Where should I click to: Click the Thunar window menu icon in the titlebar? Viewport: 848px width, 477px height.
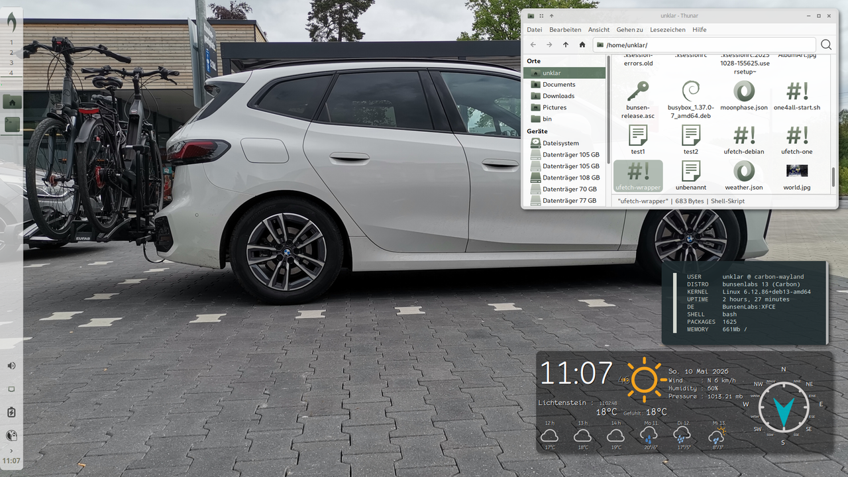tap(530, 15)
